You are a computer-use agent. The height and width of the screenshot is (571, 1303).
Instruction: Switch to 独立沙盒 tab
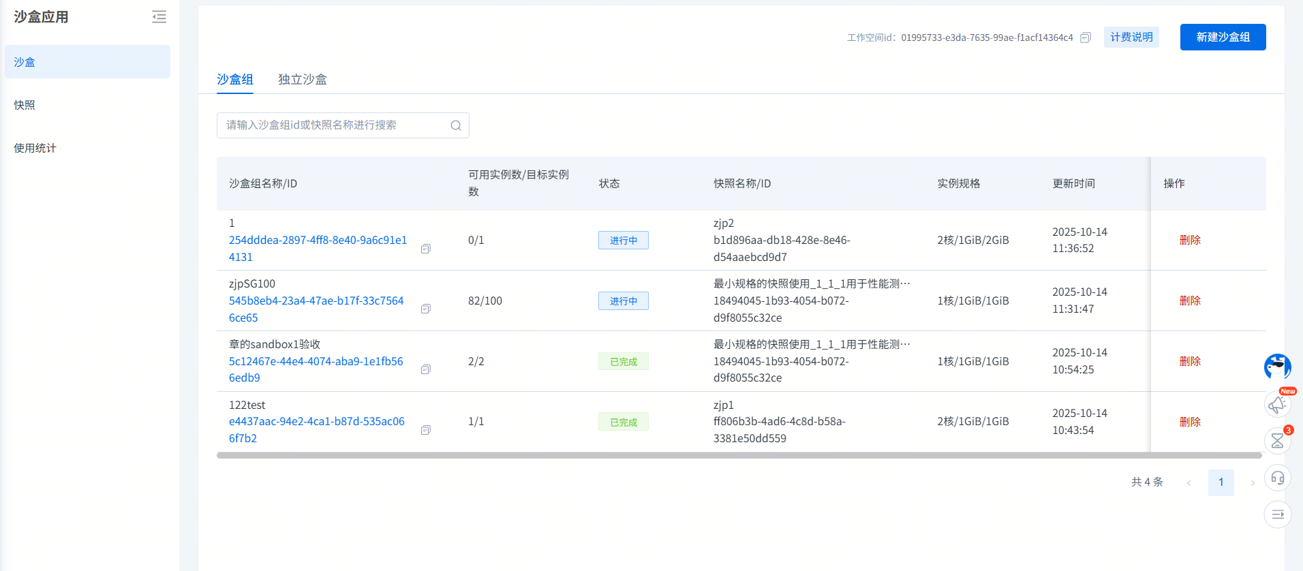tap(303, 80)
